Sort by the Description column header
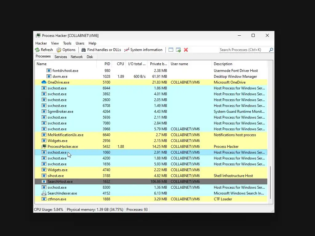Viewport: 315px width, 236px height. [x=239, y=64]
